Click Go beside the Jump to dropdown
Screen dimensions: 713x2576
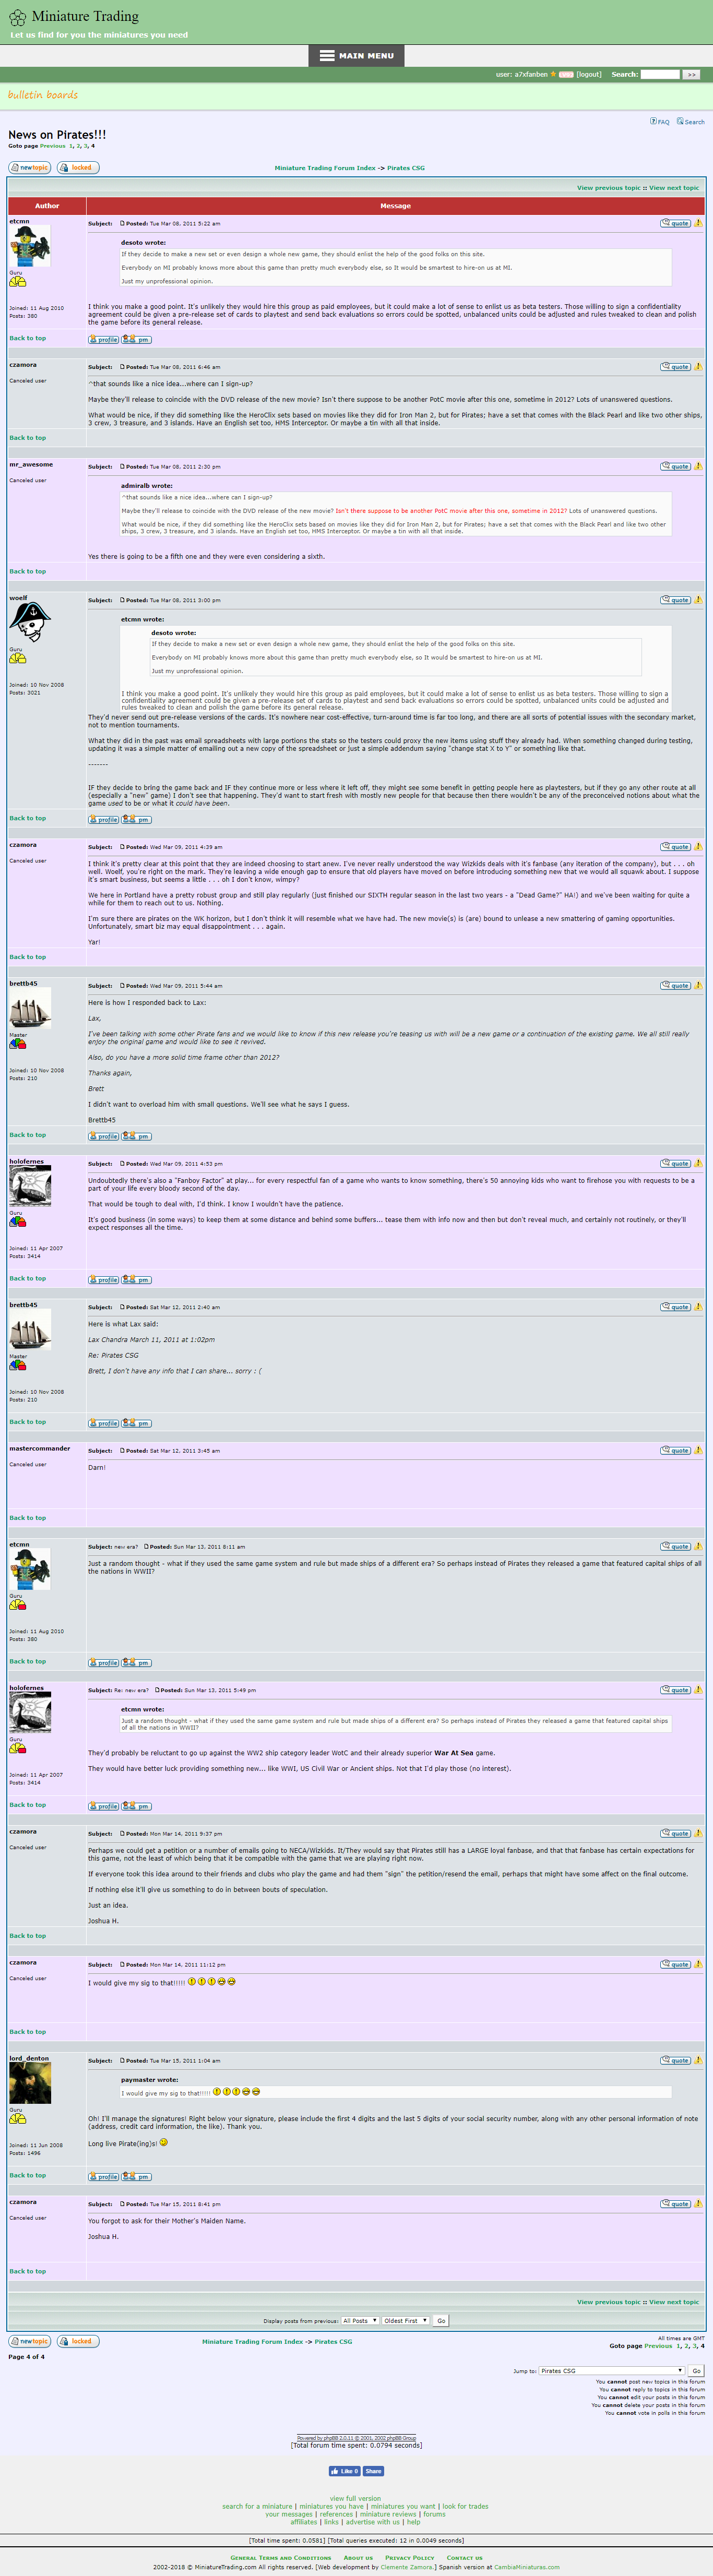coord(696,2370)
